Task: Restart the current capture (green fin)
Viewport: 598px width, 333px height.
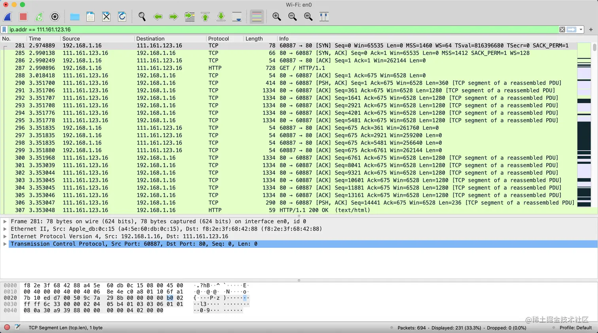Action: point(39,17)
